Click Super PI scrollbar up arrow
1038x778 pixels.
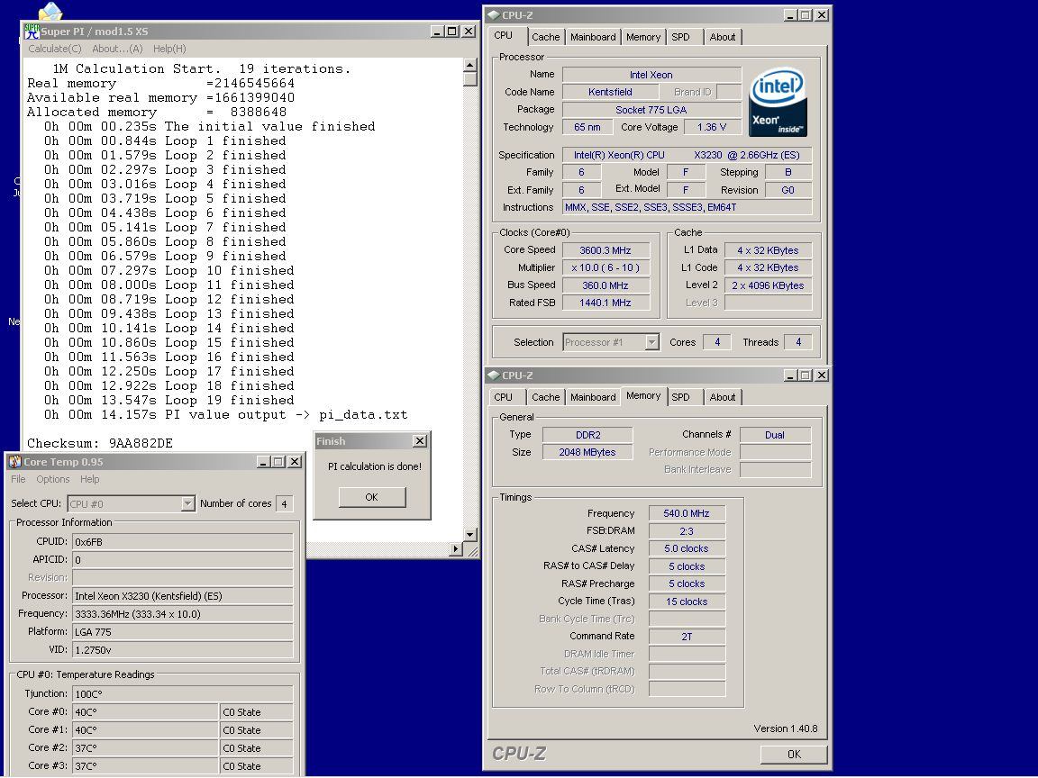click(x=470, y=65)
